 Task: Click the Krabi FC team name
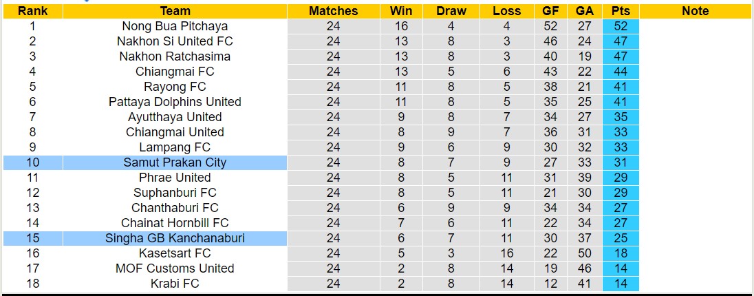coord(175,284)
